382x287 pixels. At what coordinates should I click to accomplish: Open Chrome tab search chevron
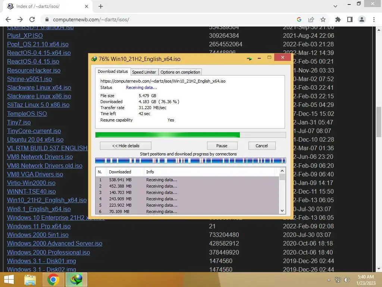pyautogui.click(x=335, y=6)
